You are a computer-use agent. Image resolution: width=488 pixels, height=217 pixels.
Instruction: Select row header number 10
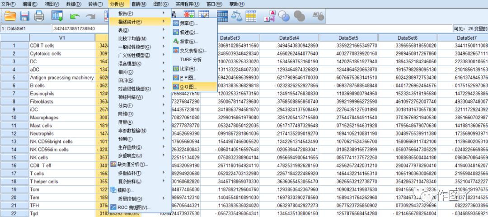coord(14,118)
